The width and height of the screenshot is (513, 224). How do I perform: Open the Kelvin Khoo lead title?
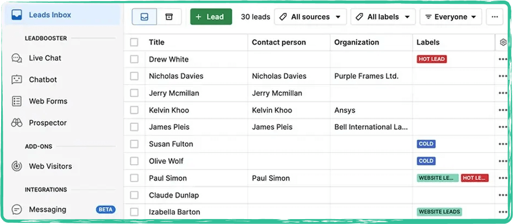tap(169, 110)
